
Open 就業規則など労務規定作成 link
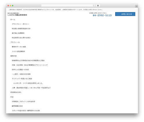click(x=28, y=61)
